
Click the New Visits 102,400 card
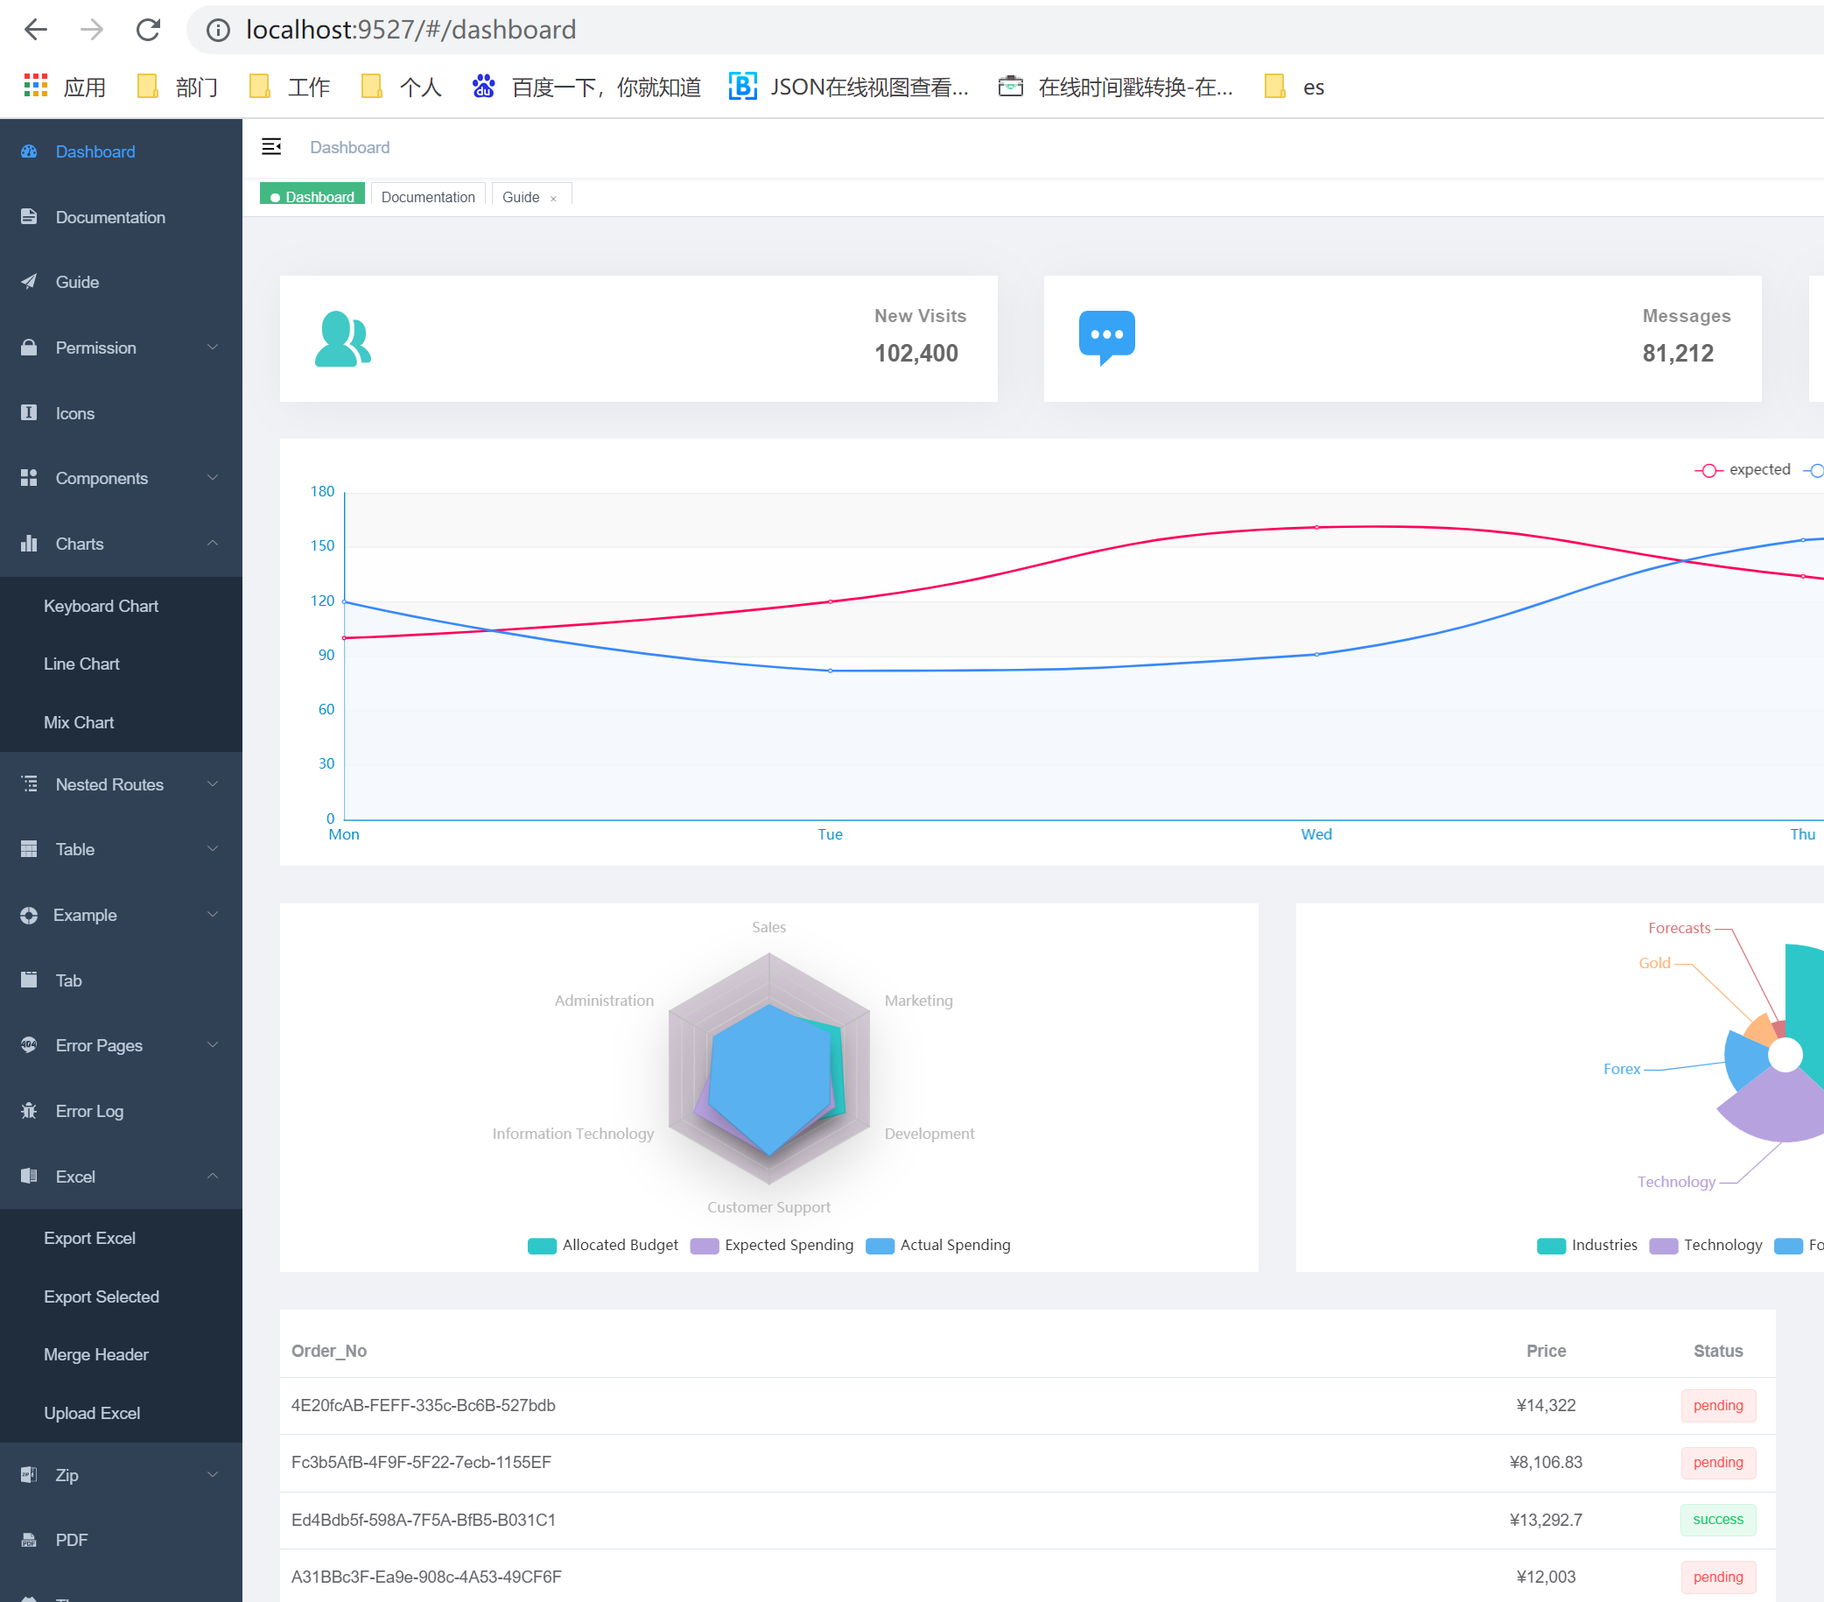(x=639, y=338)
